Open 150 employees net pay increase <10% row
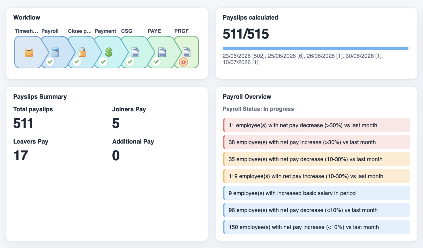The width and height of the screenshot is (423, 248). [x=316, y=227]
